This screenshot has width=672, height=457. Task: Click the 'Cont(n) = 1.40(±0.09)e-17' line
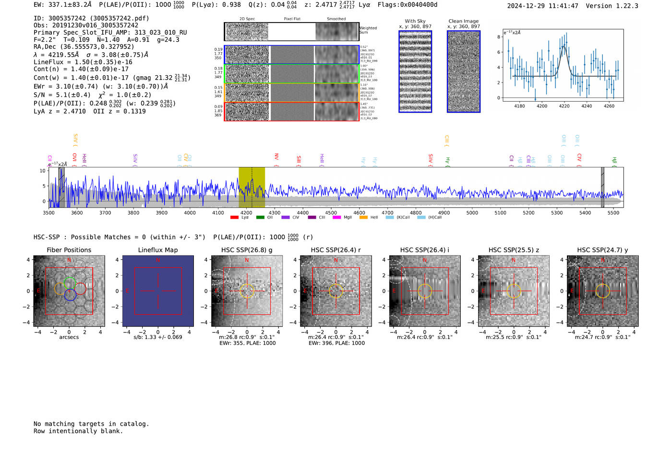81,69
